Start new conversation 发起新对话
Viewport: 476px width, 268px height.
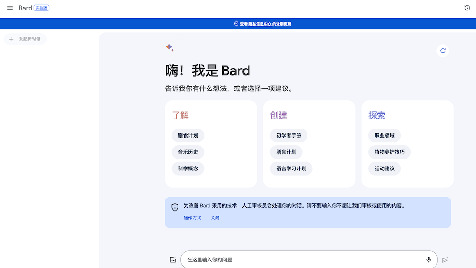click(x=25, y=39)
